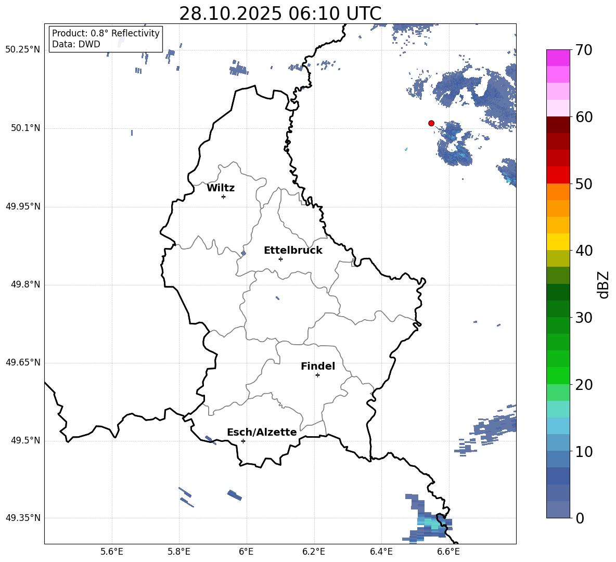Click the colorbar label 40
This screenshot has height=562, width=616.
(584, 251)
